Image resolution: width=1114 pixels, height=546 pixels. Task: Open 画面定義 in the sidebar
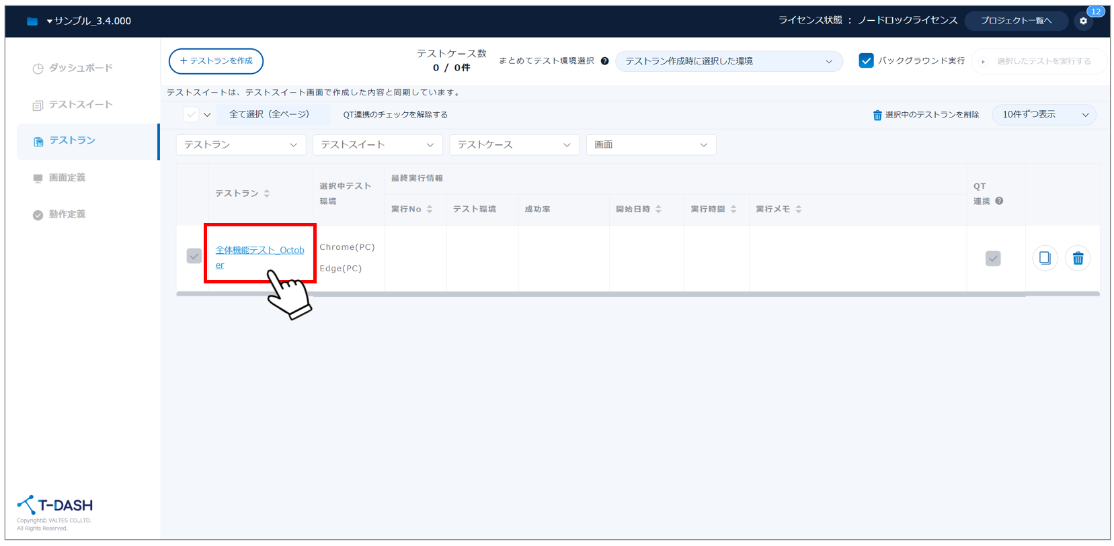tap(67, 178)
